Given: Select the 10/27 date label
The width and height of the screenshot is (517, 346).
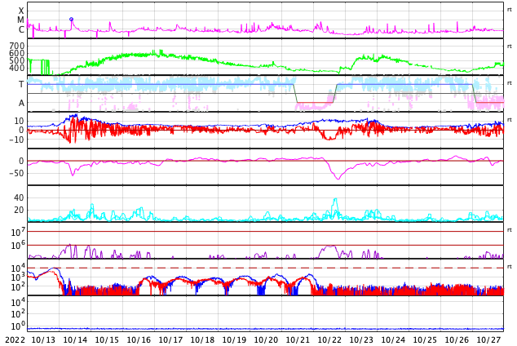Looking at the screenshot, I should pyautogui.click(x=488, y=339).
